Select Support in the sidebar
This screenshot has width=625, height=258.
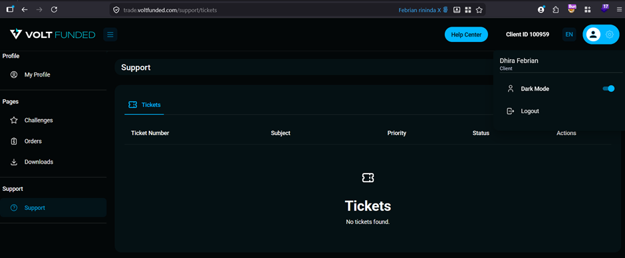[53, 207]
